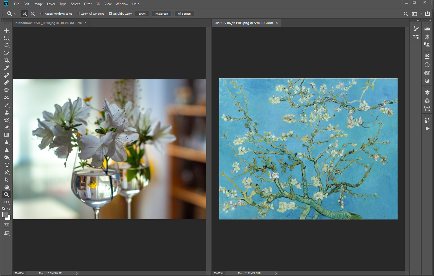The width and height of the screenshot is (434, 276).
Task: Open the Filter menu
Action: 88,4
